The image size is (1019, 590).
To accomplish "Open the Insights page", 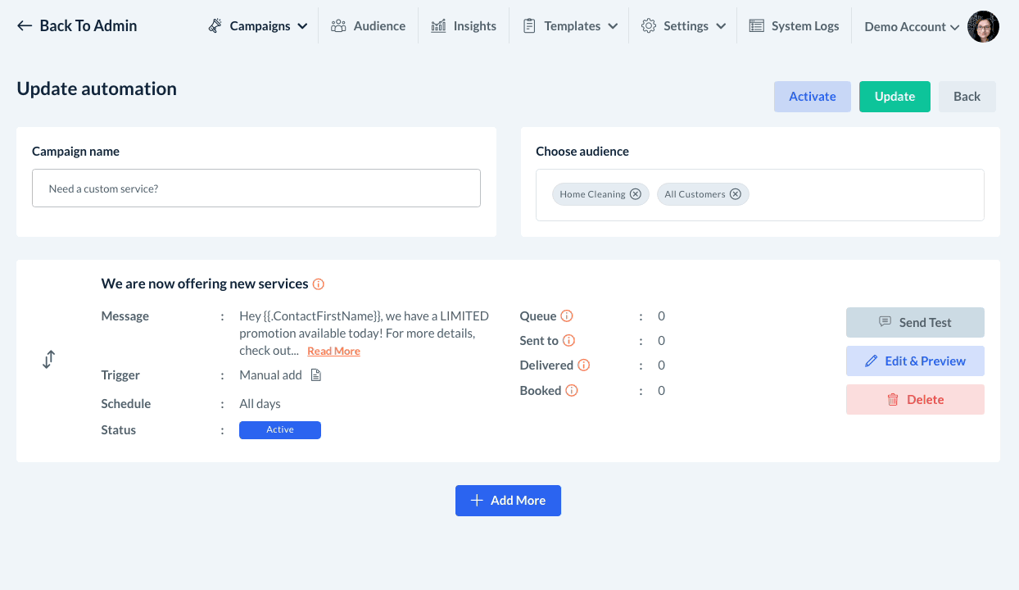I will pos(464,26).
